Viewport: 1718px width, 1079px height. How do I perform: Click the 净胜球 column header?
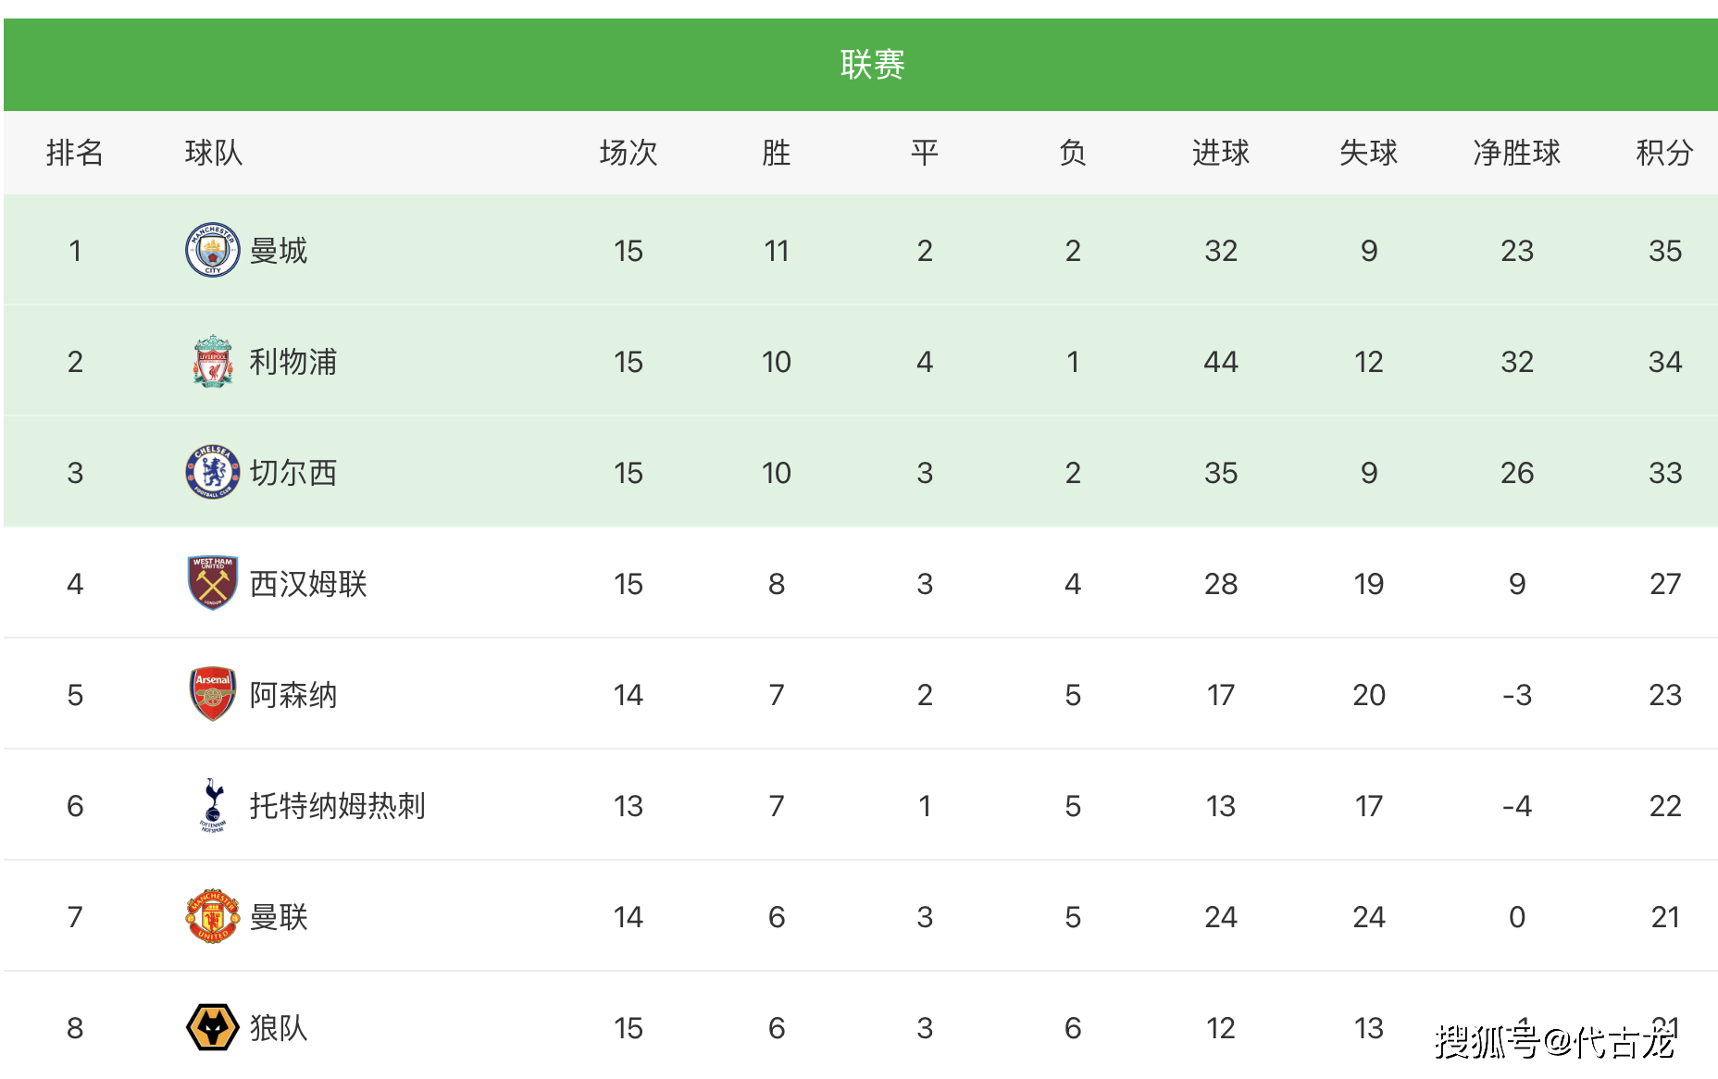pos(1516,153)
